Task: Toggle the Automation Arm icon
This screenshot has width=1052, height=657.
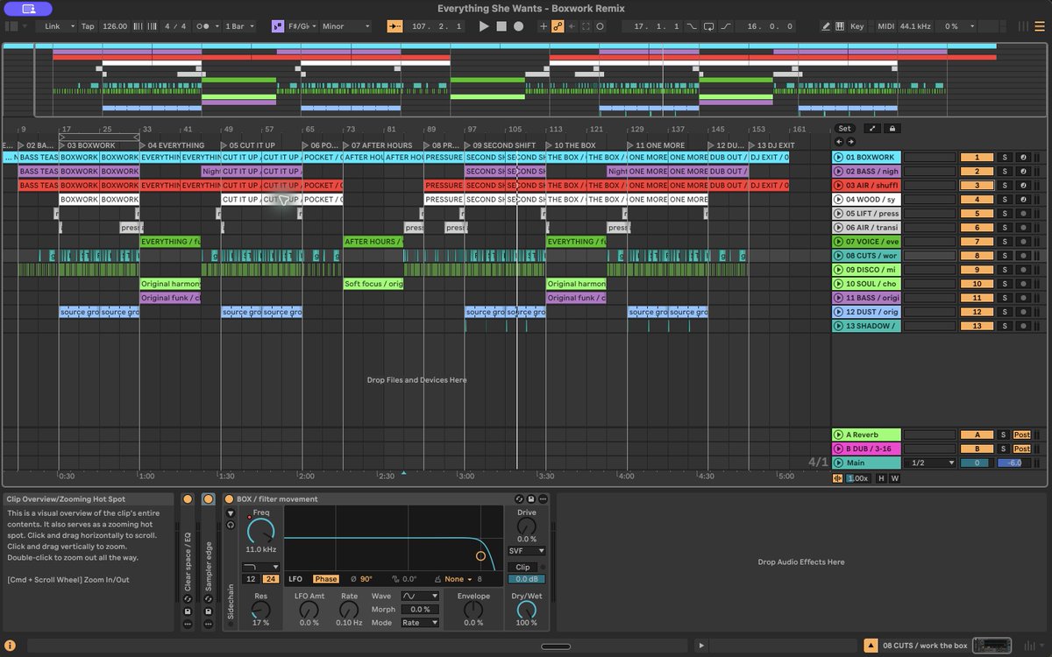Action: (x=558, y=26)
